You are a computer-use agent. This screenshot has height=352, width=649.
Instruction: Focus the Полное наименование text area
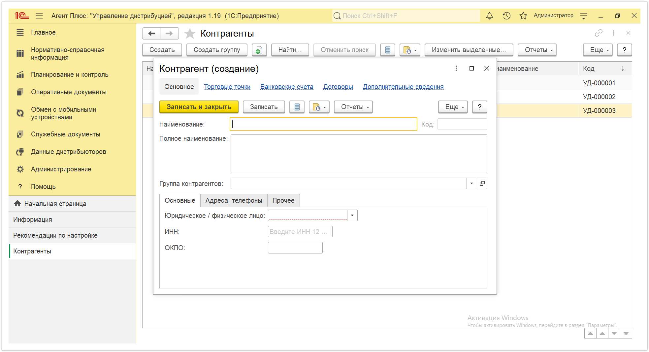tap(359, 154)
